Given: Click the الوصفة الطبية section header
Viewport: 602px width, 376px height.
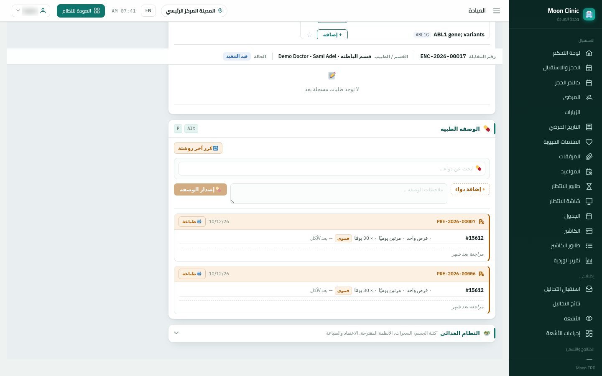Looking at the screenshot, I should [x=332, y=129].
